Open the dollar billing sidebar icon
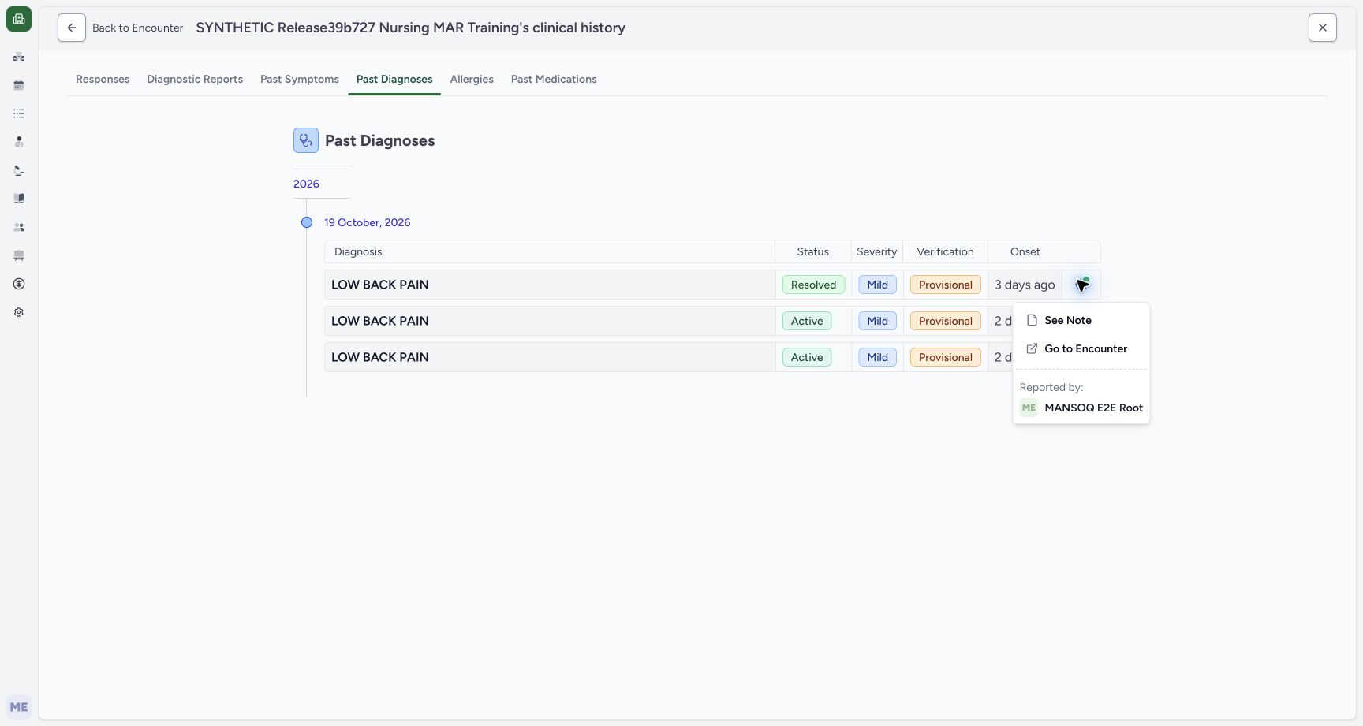Screen dimensions: 1363x726 pyautogui.click(x=19, y=284)
